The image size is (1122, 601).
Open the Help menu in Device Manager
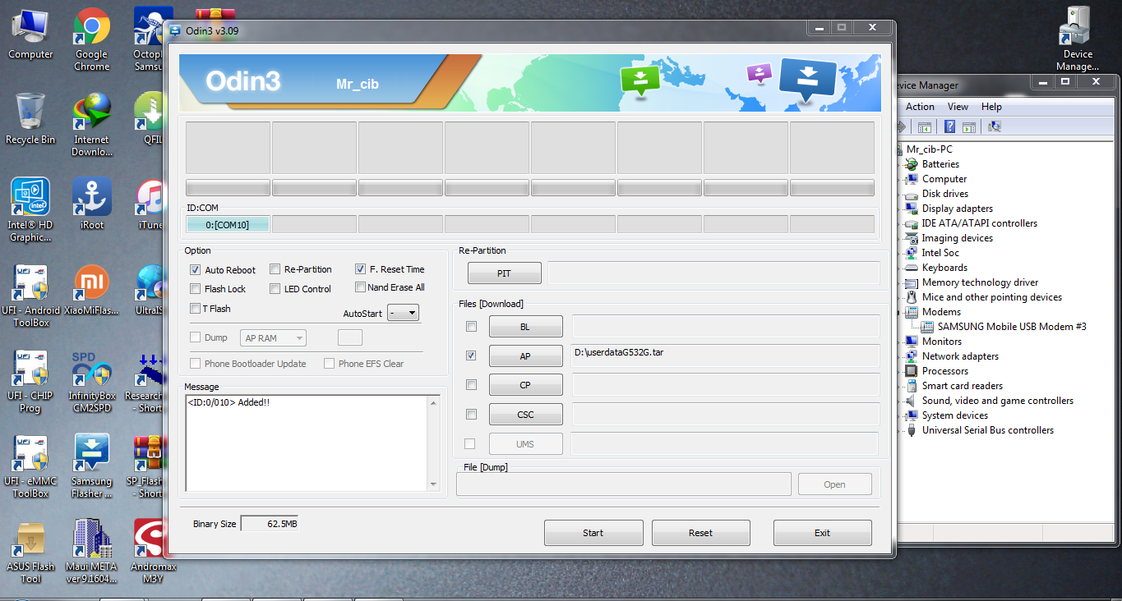[991, 107]
